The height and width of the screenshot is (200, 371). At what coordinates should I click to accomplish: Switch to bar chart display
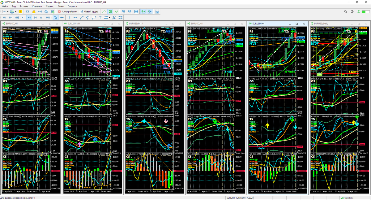104,11
